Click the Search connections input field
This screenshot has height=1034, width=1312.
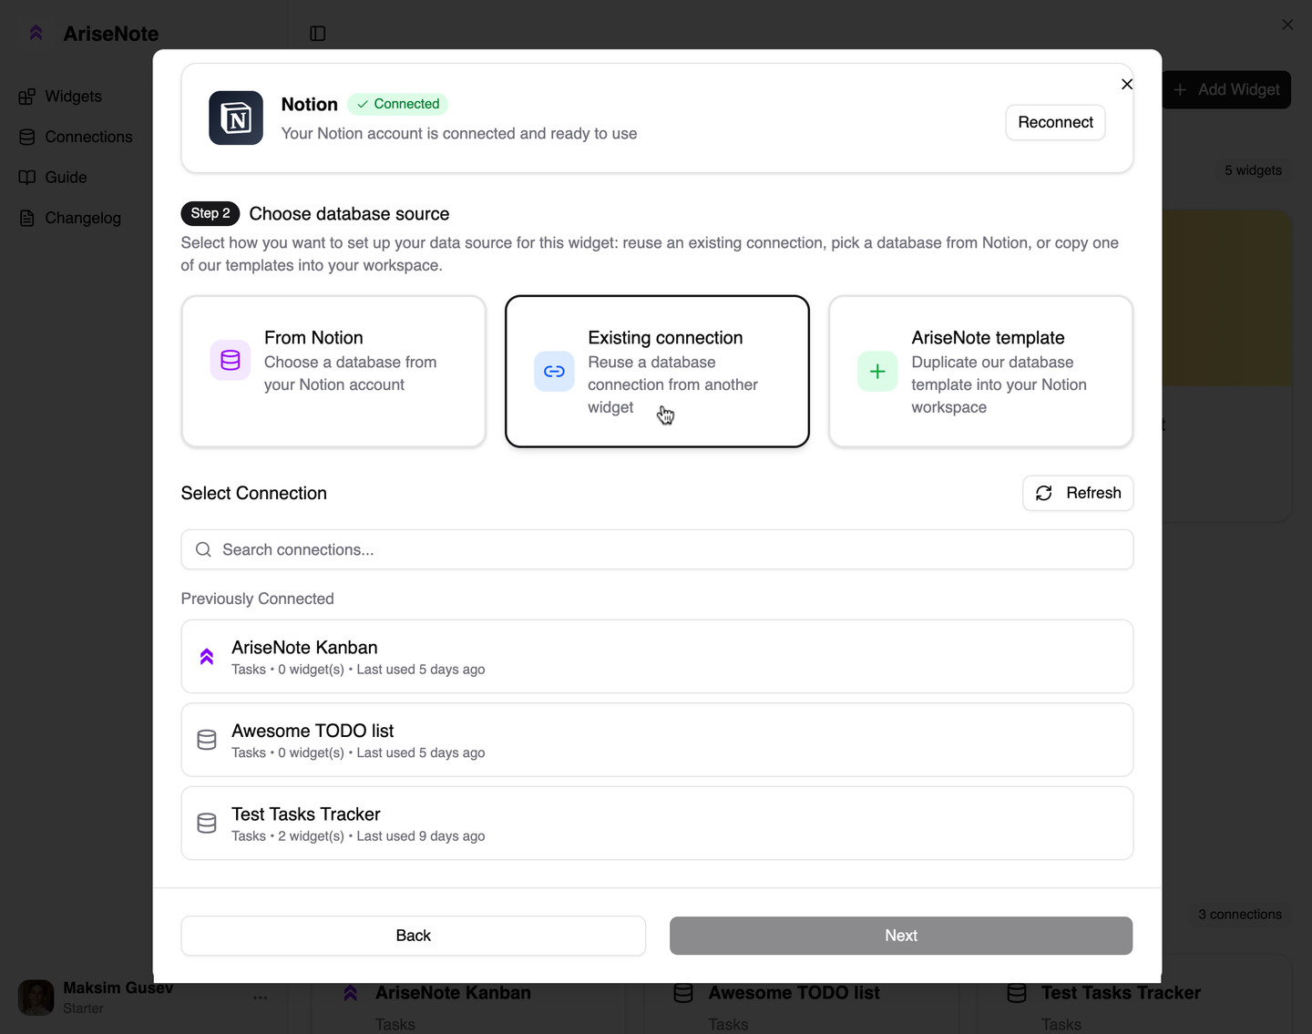(x=657, y=549)
